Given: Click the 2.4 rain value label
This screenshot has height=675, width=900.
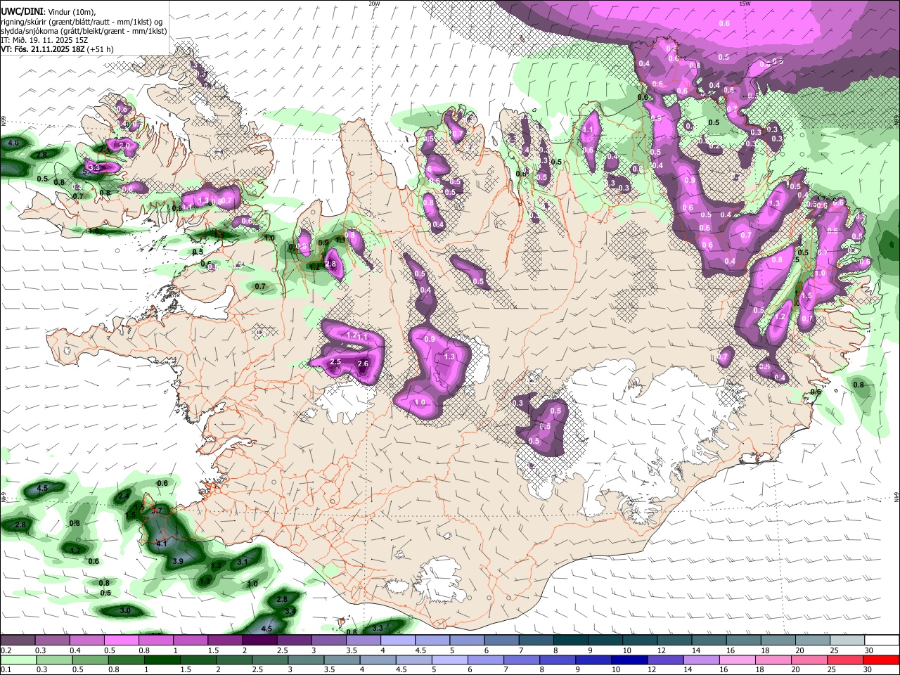Looking at the screenshot, I should (124, 496).
